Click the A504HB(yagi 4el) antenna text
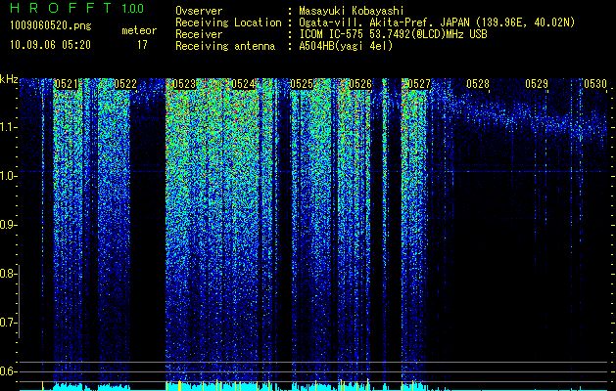This screenshot has width=616, height=391. [x=346, y=46]
